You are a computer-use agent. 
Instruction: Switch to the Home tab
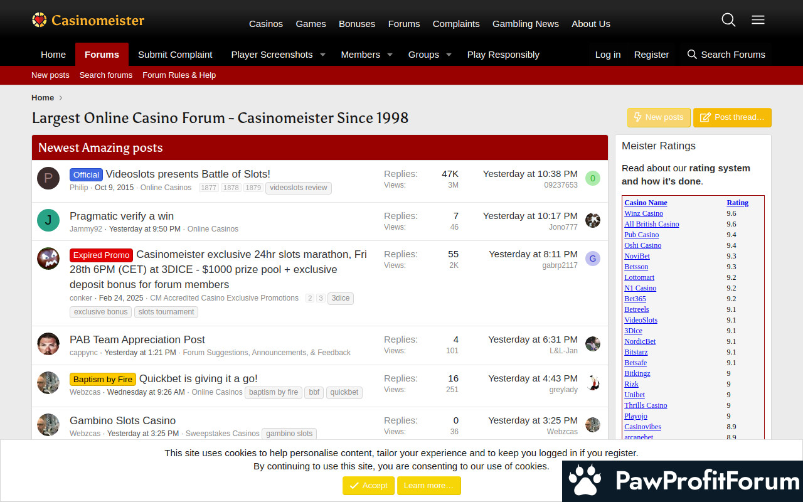(x=53, y=55)
